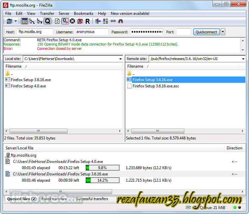Open the Edit menu
Image resolution: width=249 pixels, height=214 pixels.
(x=19, y=14)
